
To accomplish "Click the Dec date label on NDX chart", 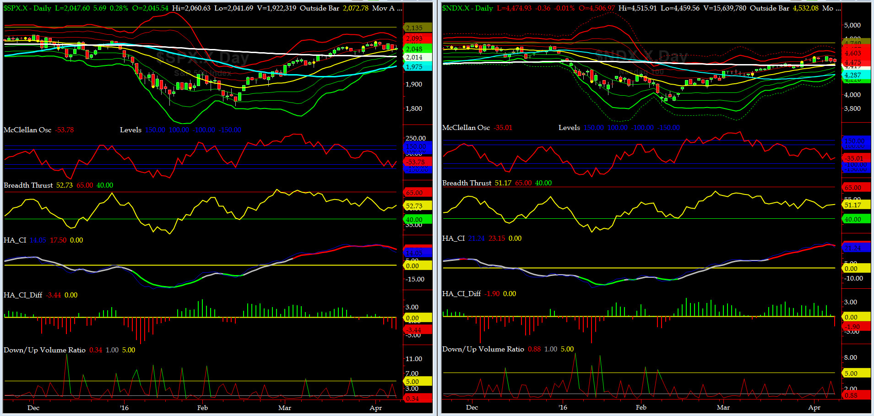I will pos(472,407).
